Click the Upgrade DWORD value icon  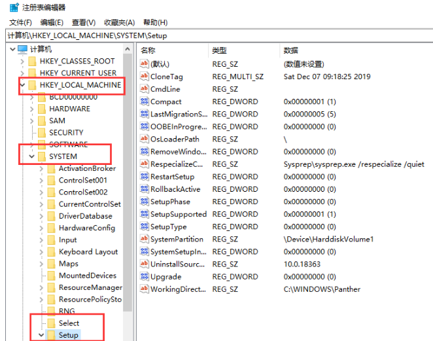[x=145, y=276]
